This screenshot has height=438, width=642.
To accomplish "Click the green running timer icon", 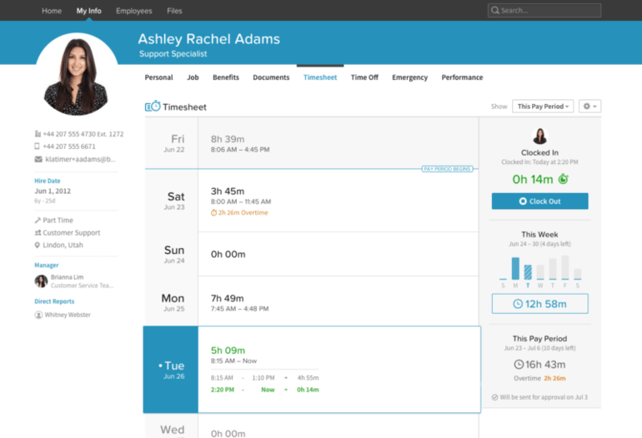I will pyautogui.click(x=564, y=179).
